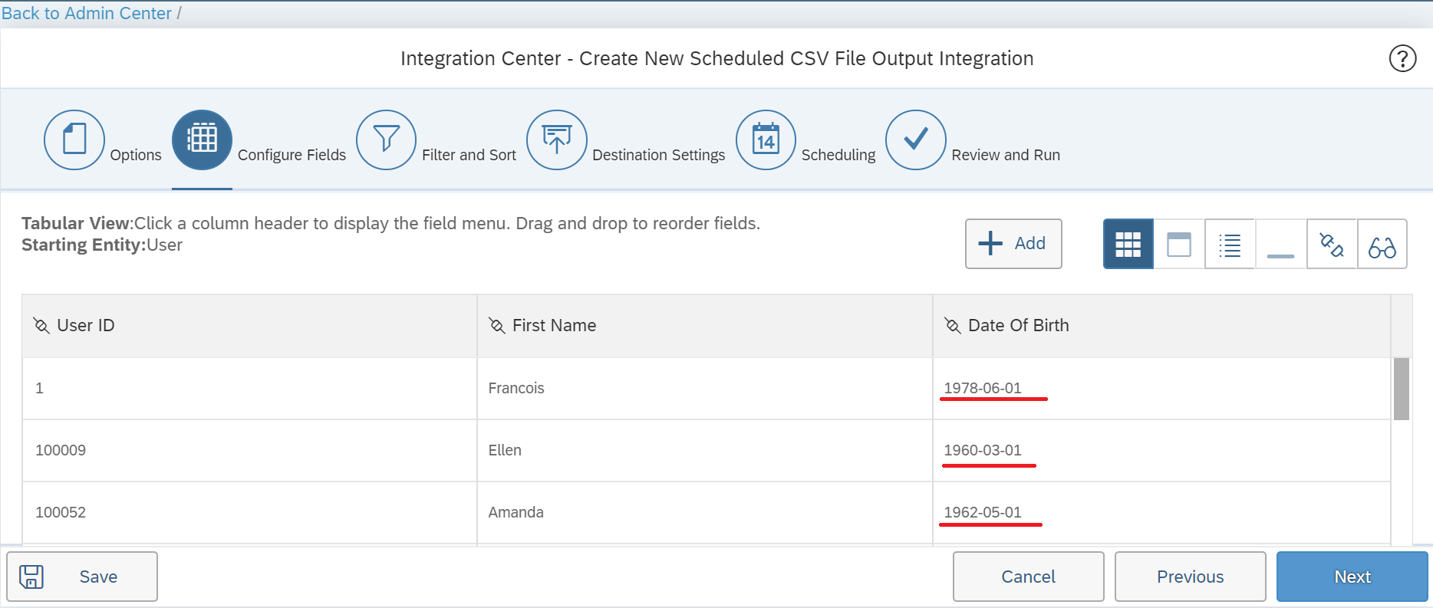Click the table's vertical scrollbar thumb
This screenshot has height=608, width=1433.
(x=1401, y=389)
